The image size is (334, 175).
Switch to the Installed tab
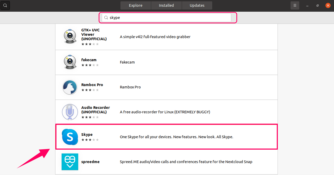click(x=166, y=5)
